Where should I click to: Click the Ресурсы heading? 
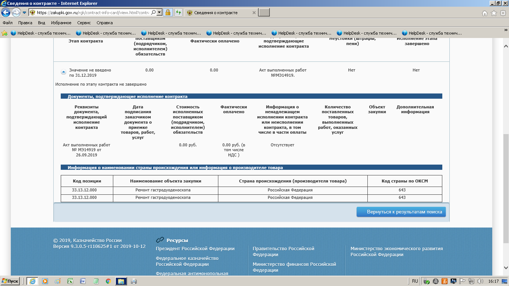pyautogui.click(x=177, y=241)
